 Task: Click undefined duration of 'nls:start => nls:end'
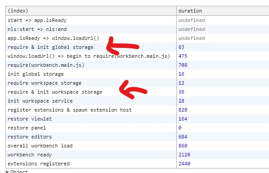click(191, 29)
